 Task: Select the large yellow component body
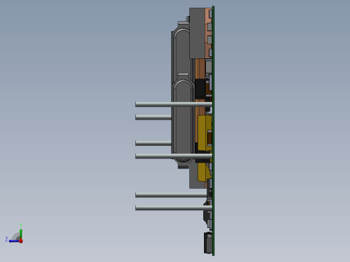[205, 133]
